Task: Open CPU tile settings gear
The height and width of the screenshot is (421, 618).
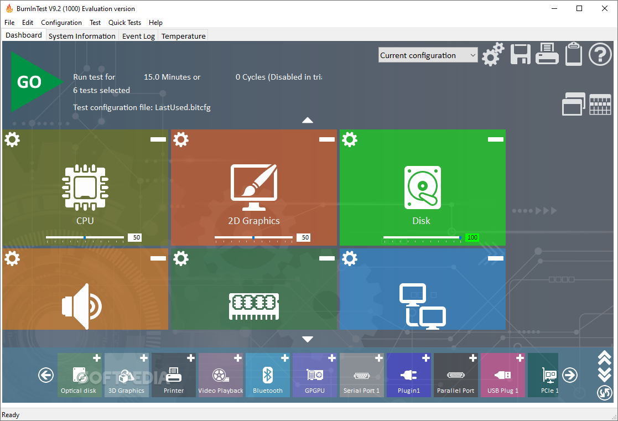Action: 12,139
